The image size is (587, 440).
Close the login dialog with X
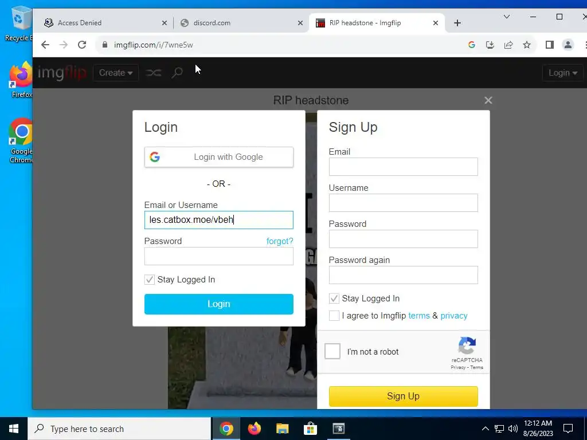point(488,100)
